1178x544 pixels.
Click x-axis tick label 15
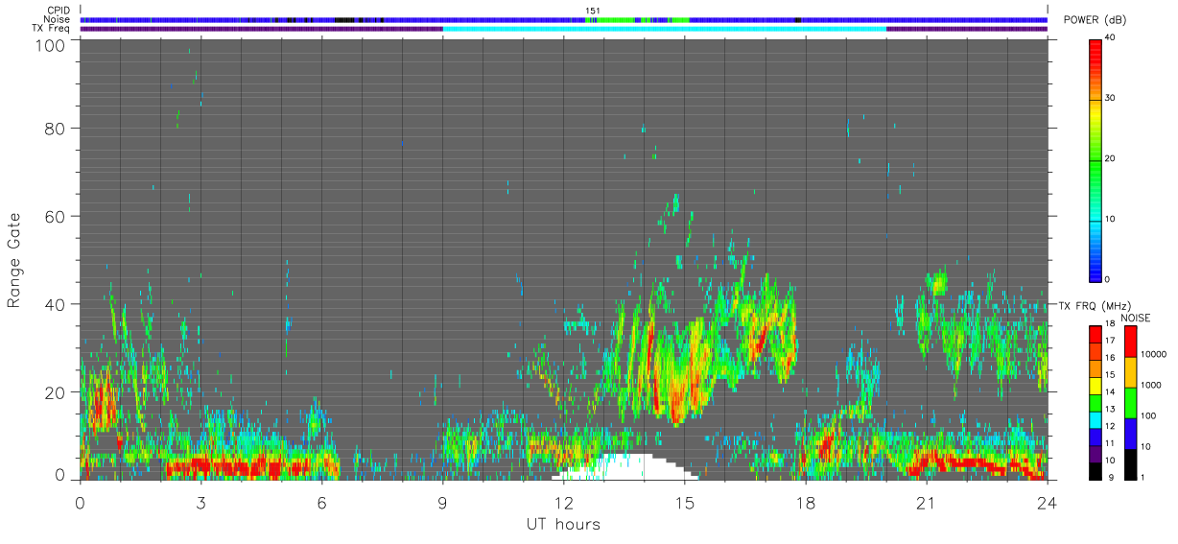pyautogui.click(x=684, y=503)
